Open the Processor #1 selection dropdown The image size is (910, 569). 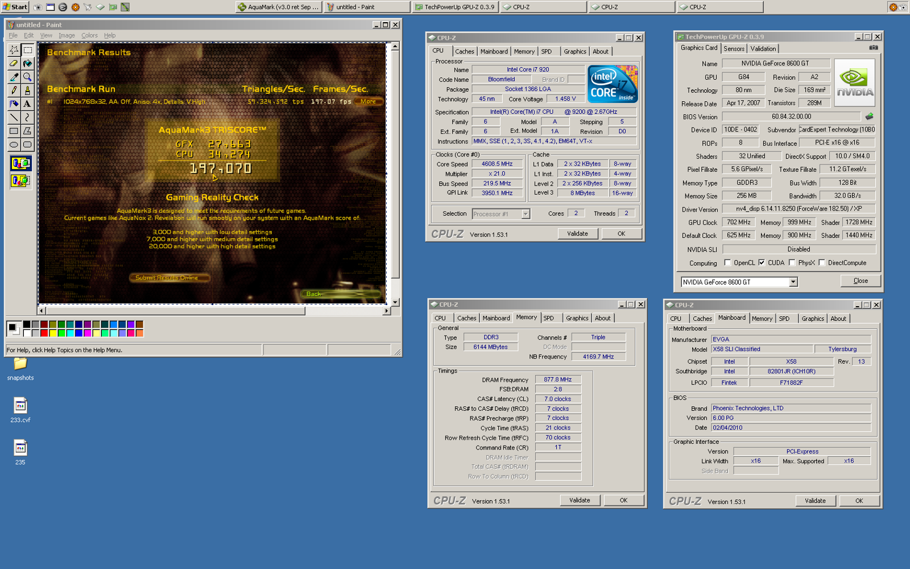click(526, 214)
